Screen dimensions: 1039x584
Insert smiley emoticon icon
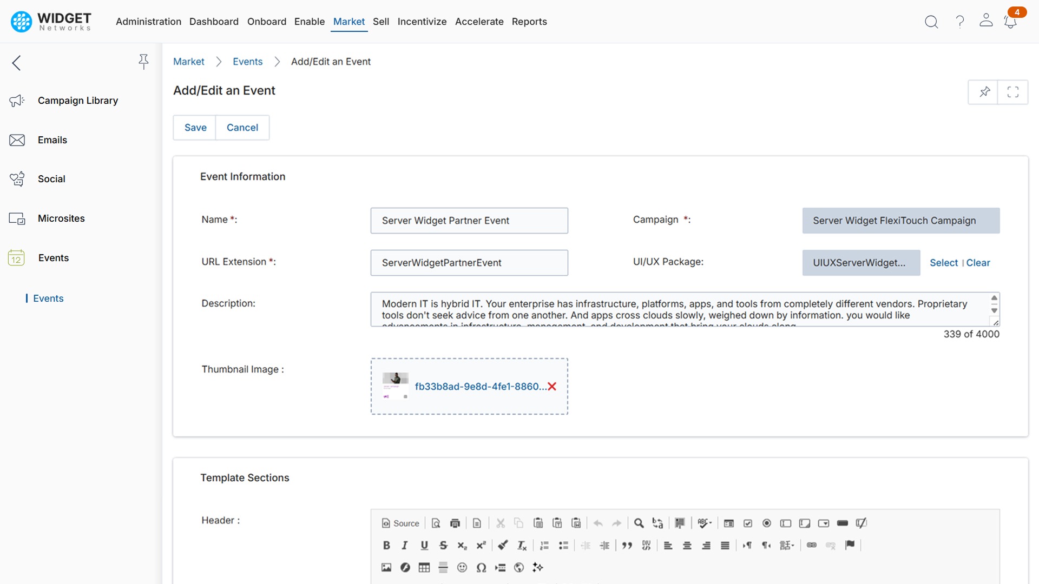click(x=462, y=567)
